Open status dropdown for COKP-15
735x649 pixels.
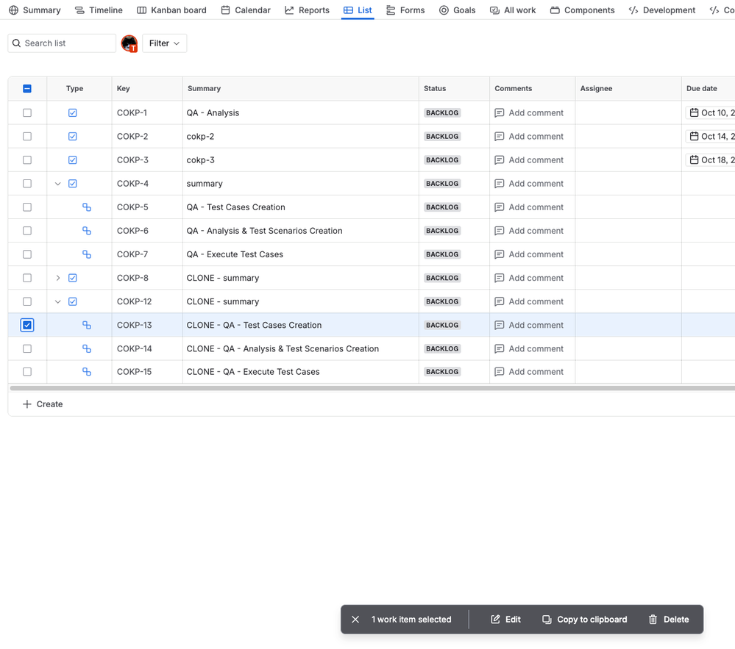(x=442, y=372)
